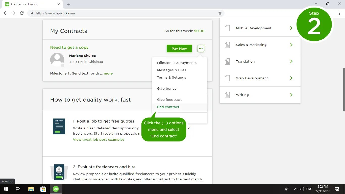Expand Writing chevron arrow
This screenshot has height=194, width=345.
(291, 95)
